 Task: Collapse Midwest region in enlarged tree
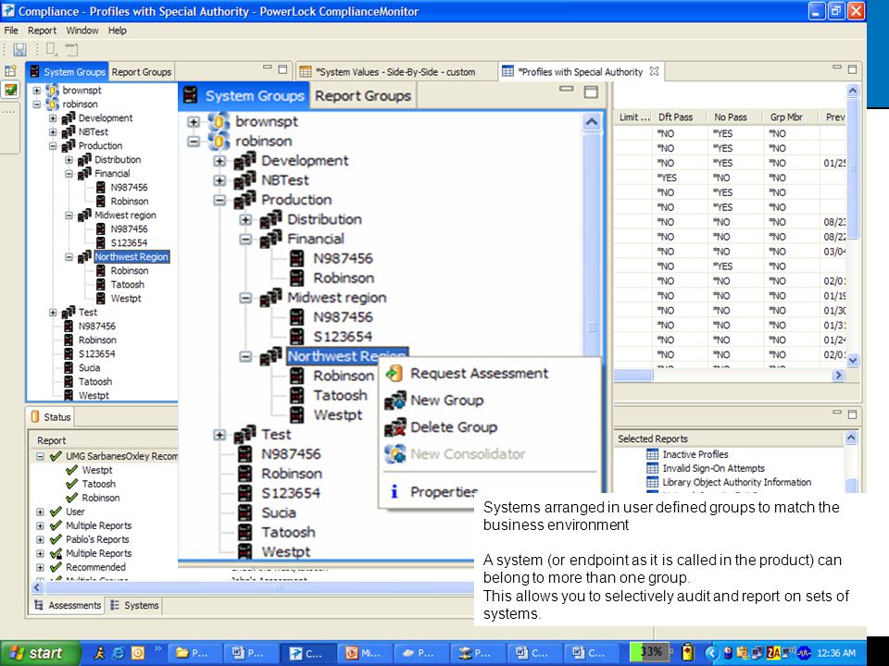(245, 299)
